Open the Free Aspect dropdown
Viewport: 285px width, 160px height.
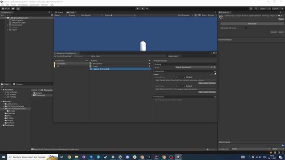click(92, 15)
